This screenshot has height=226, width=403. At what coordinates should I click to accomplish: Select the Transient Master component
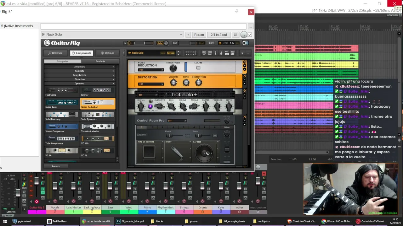click(x=98, y=128)
